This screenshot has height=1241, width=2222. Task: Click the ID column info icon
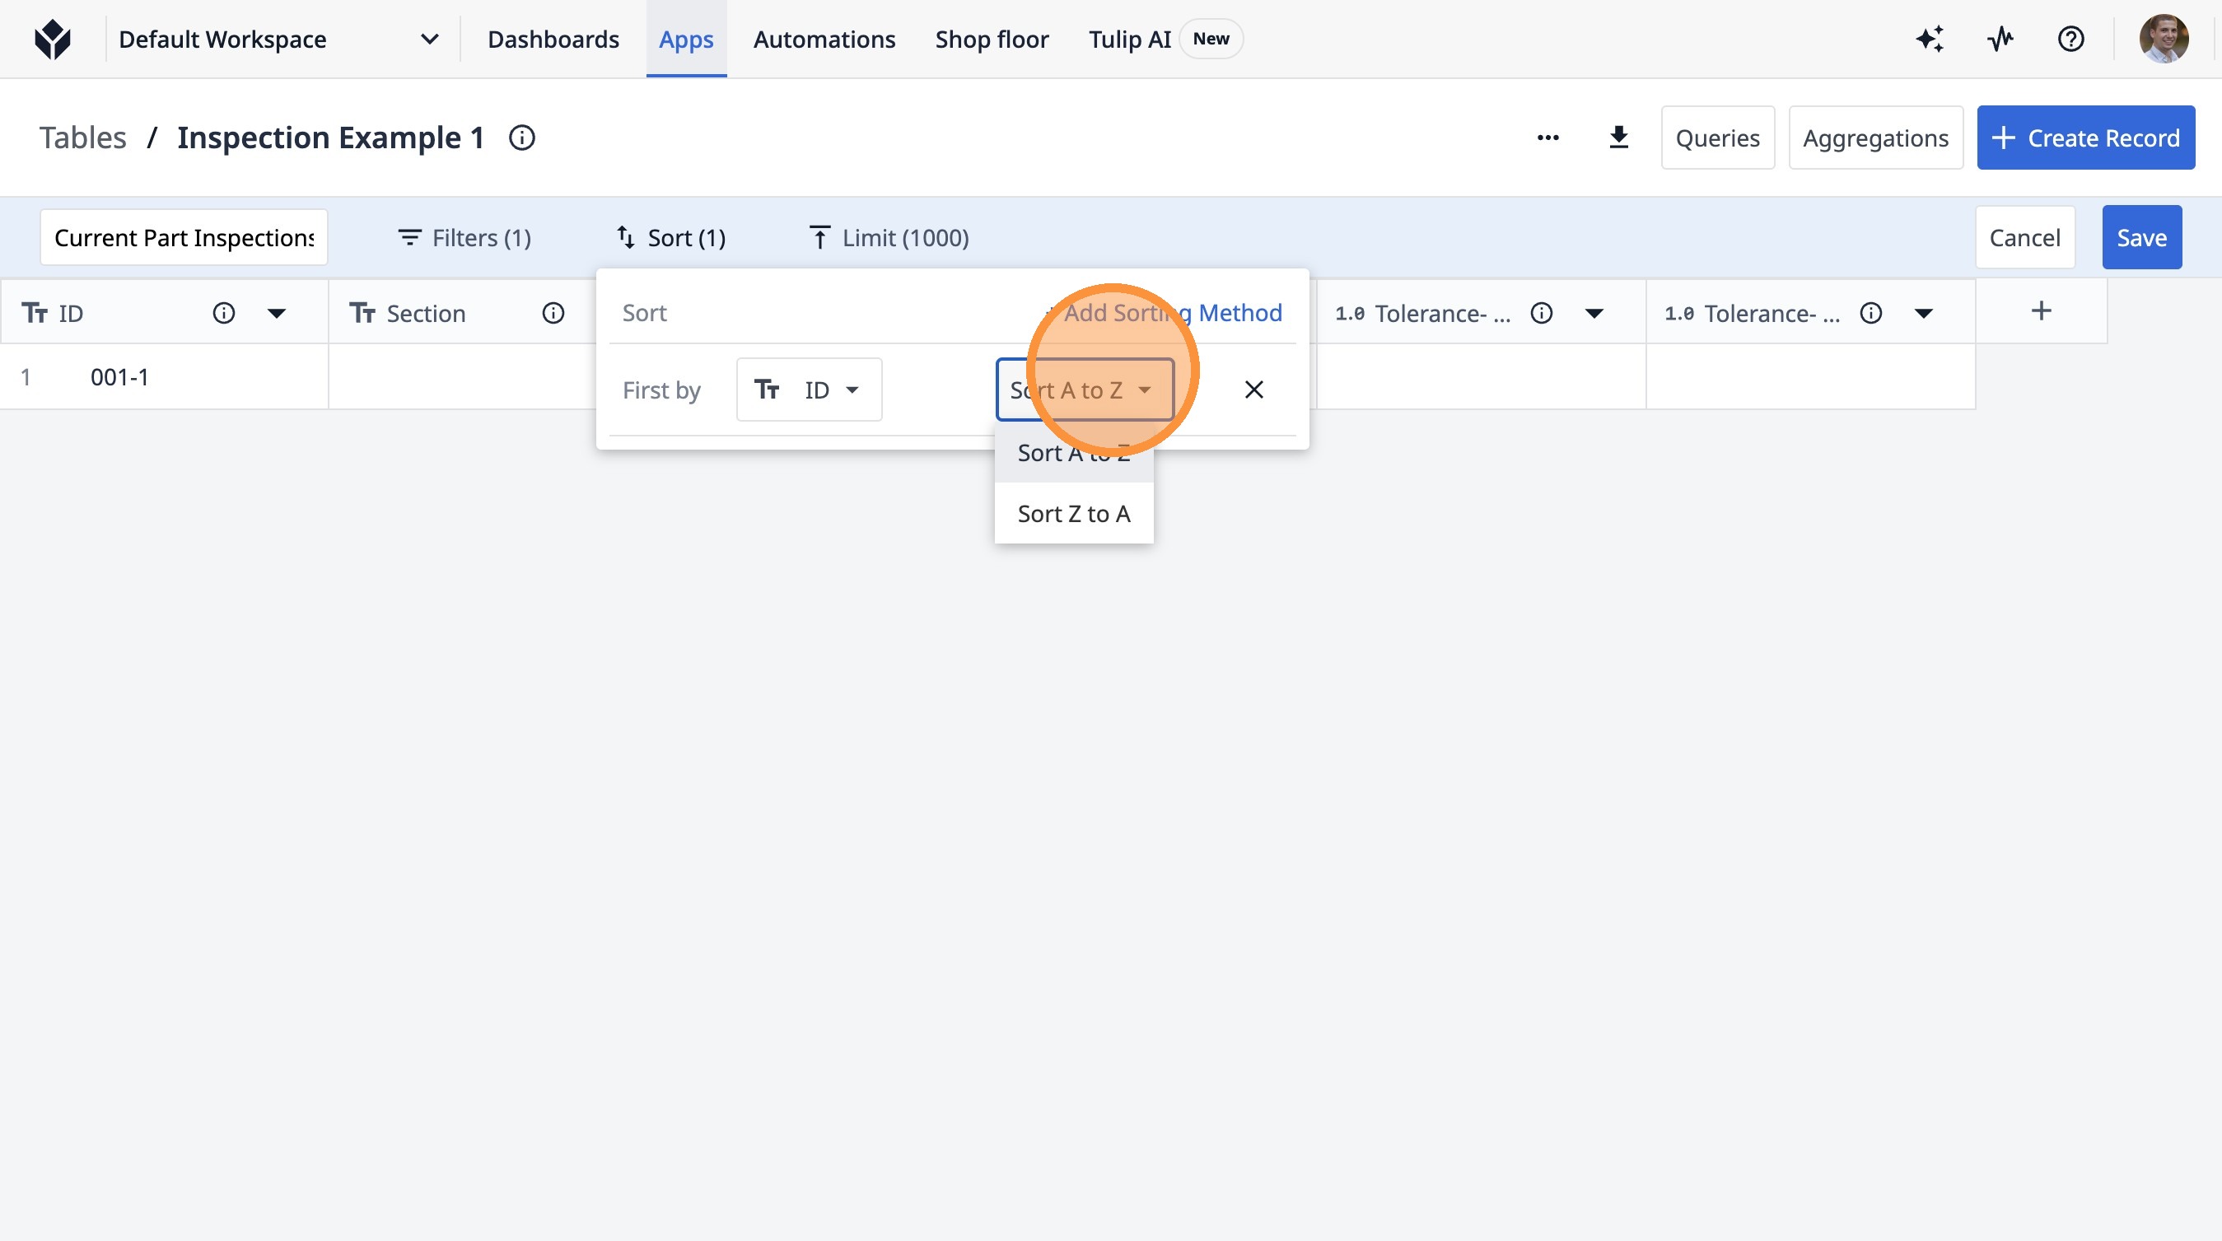[223, 313]
